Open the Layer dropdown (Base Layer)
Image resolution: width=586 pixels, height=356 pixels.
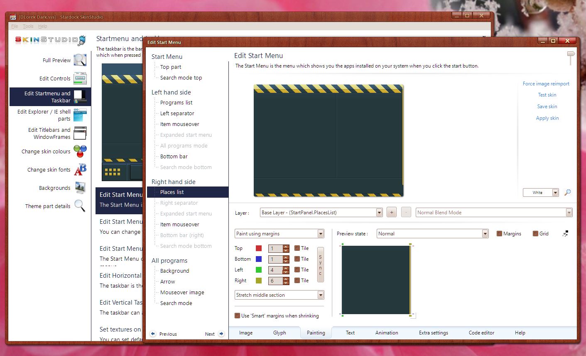tap(321, 213)
